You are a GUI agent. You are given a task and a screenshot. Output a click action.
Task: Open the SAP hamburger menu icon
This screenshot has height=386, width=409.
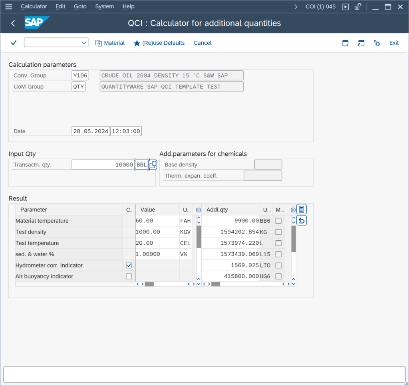[9, 6]
